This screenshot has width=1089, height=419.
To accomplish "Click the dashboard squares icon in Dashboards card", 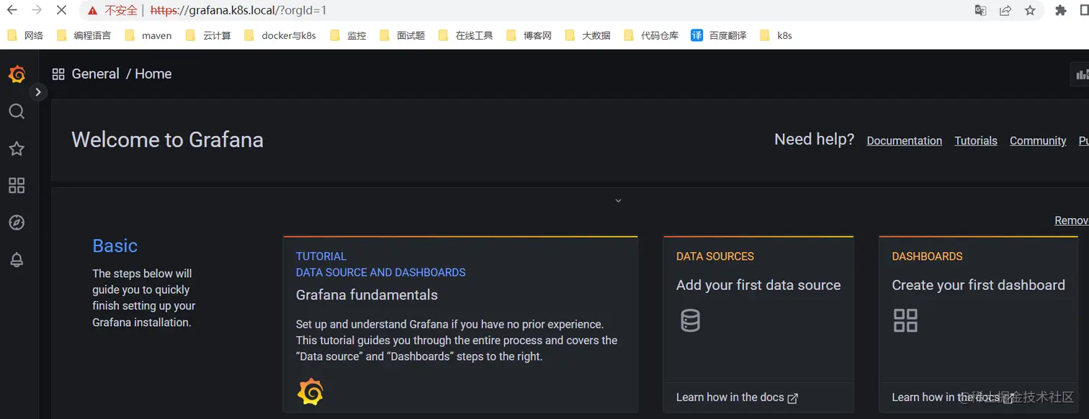I will click(x=905, y=320).
